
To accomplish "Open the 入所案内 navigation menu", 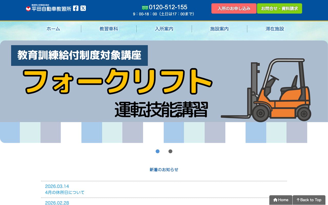I will pos(164,29).
